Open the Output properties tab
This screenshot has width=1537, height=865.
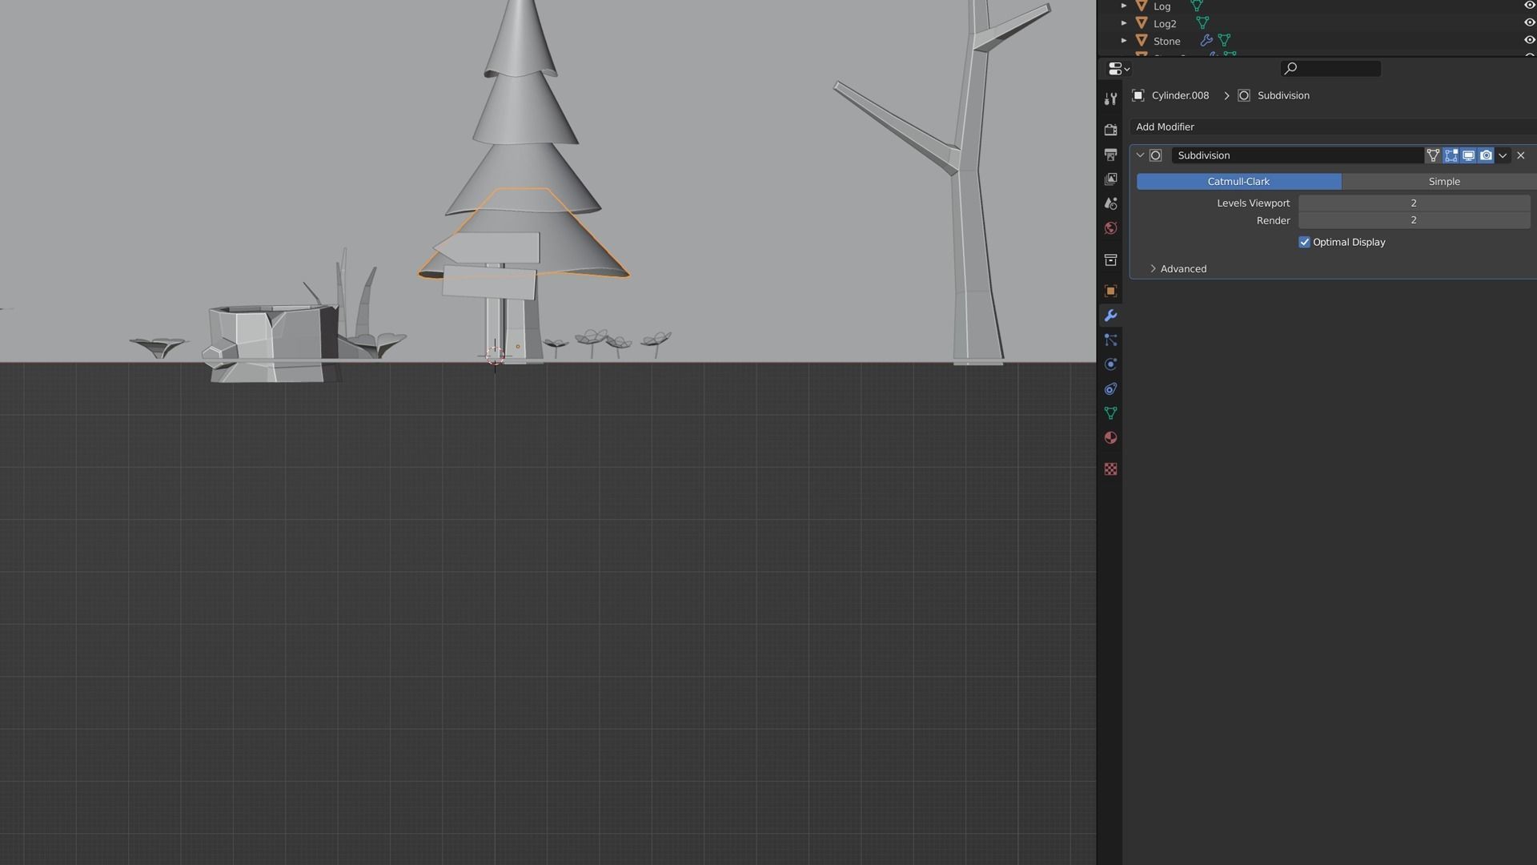coord(1110,155)
